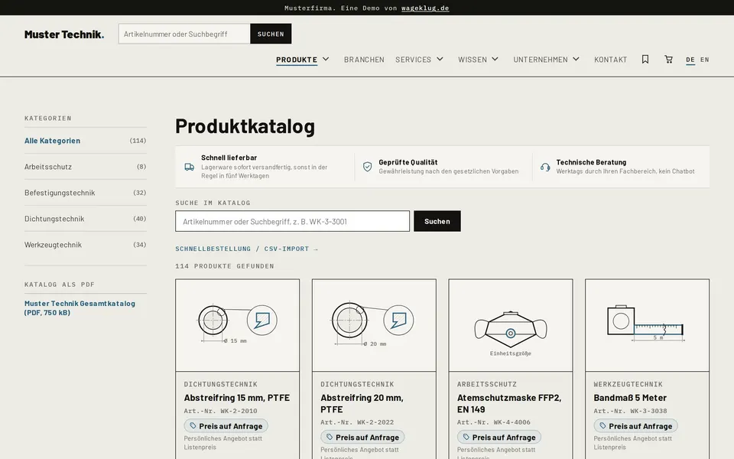Click 'Technische Beratung' heading
Image resolution: width=734 pixels, height=459 pixels.
click(x=591, y=162)
